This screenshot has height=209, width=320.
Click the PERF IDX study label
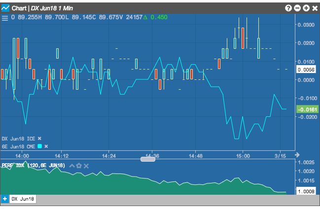coord(33,165)
